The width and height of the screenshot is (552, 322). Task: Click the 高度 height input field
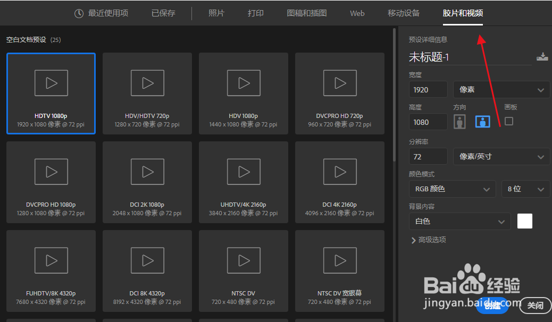[428, 122]
